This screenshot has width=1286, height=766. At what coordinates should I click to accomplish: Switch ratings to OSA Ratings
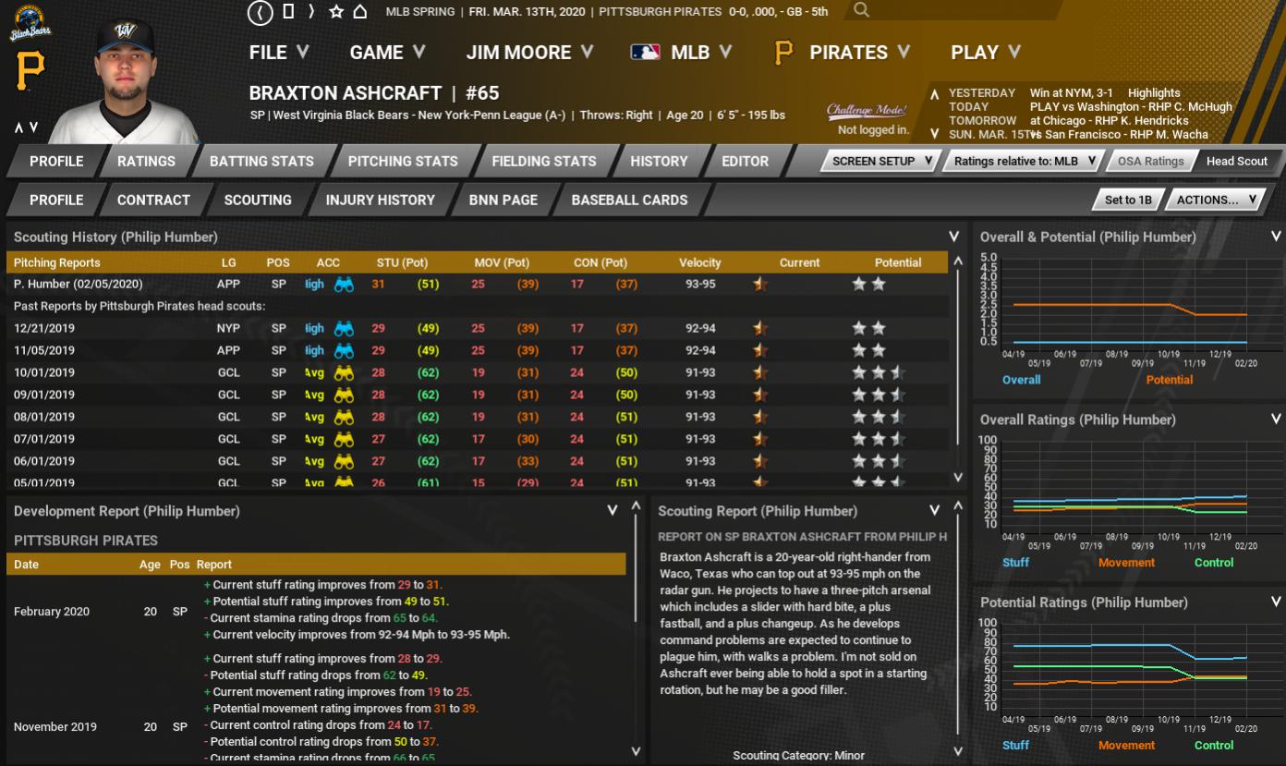1150,161
